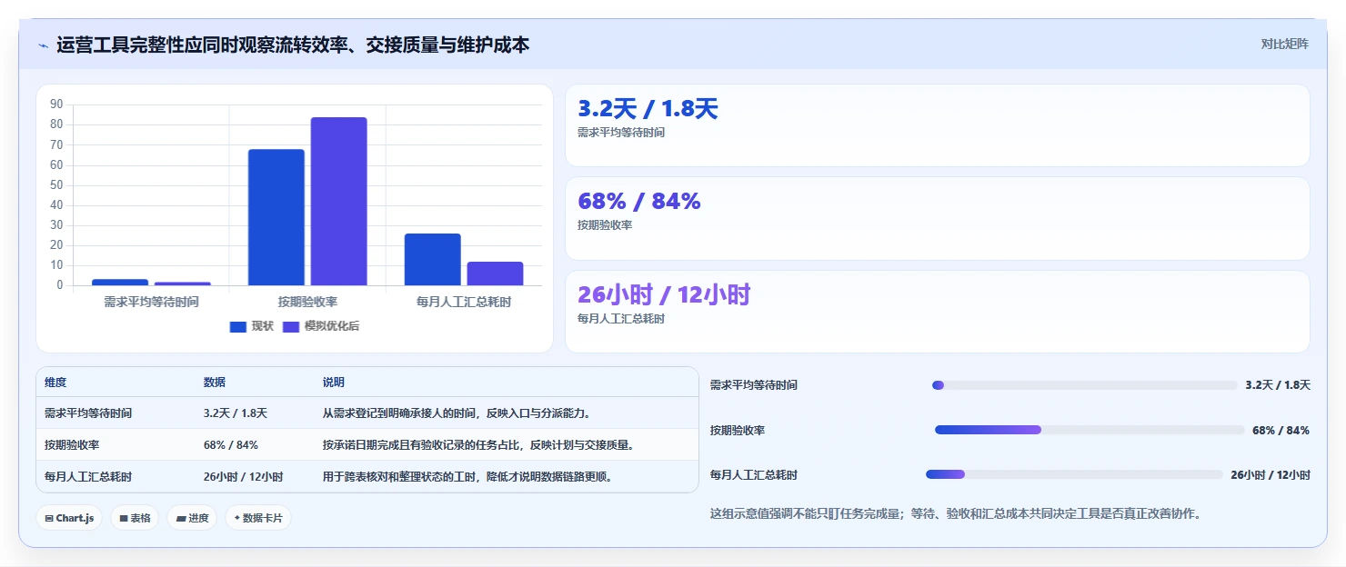Click the 进度 tag chip
This screenshot has width=1346, height=567.
pyautogui.click(x=192, y=518)
